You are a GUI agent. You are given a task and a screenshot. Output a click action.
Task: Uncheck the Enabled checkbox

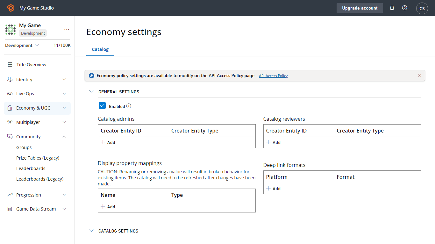(x=102, y=105)
